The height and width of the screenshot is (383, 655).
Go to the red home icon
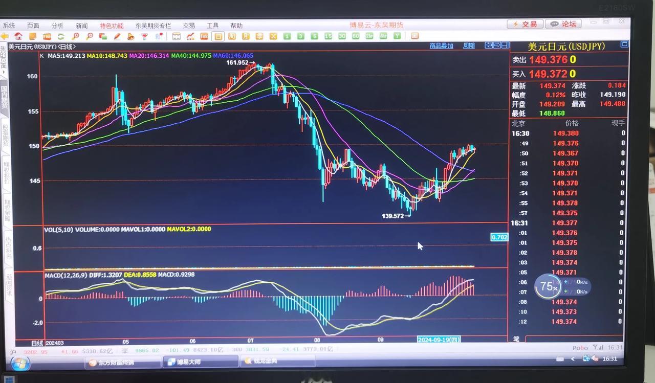point(18,36)
